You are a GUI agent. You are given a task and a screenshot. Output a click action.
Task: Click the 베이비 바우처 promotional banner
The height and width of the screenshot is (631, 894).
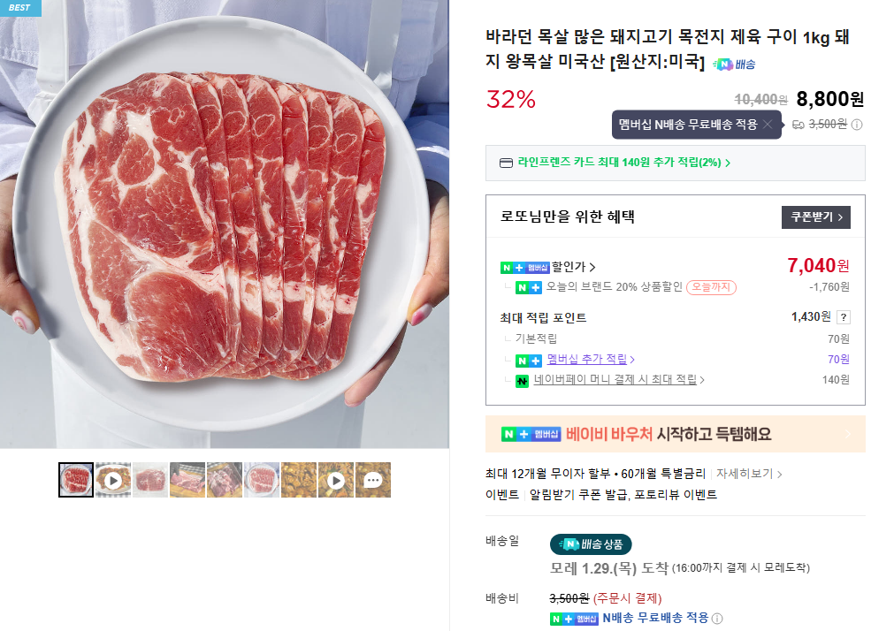coord(675,434)
